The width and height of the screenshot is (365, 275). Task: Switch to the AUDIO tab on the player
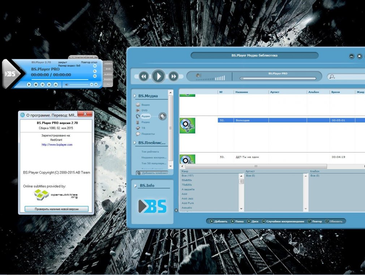(x=108, y=74)
